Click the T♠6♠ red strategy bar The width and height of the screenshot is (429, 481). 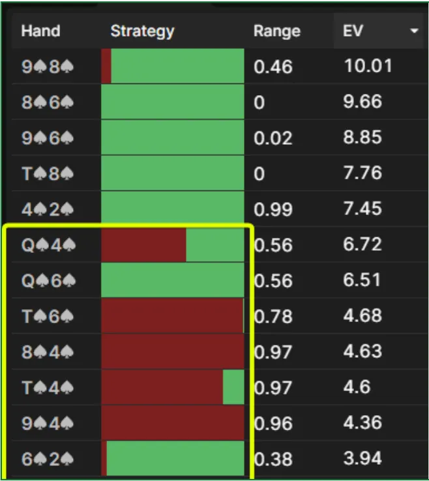(172, 316)
